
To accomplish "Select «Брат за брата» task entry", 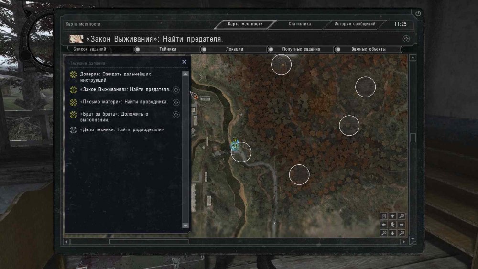I will tap(114, 117).
